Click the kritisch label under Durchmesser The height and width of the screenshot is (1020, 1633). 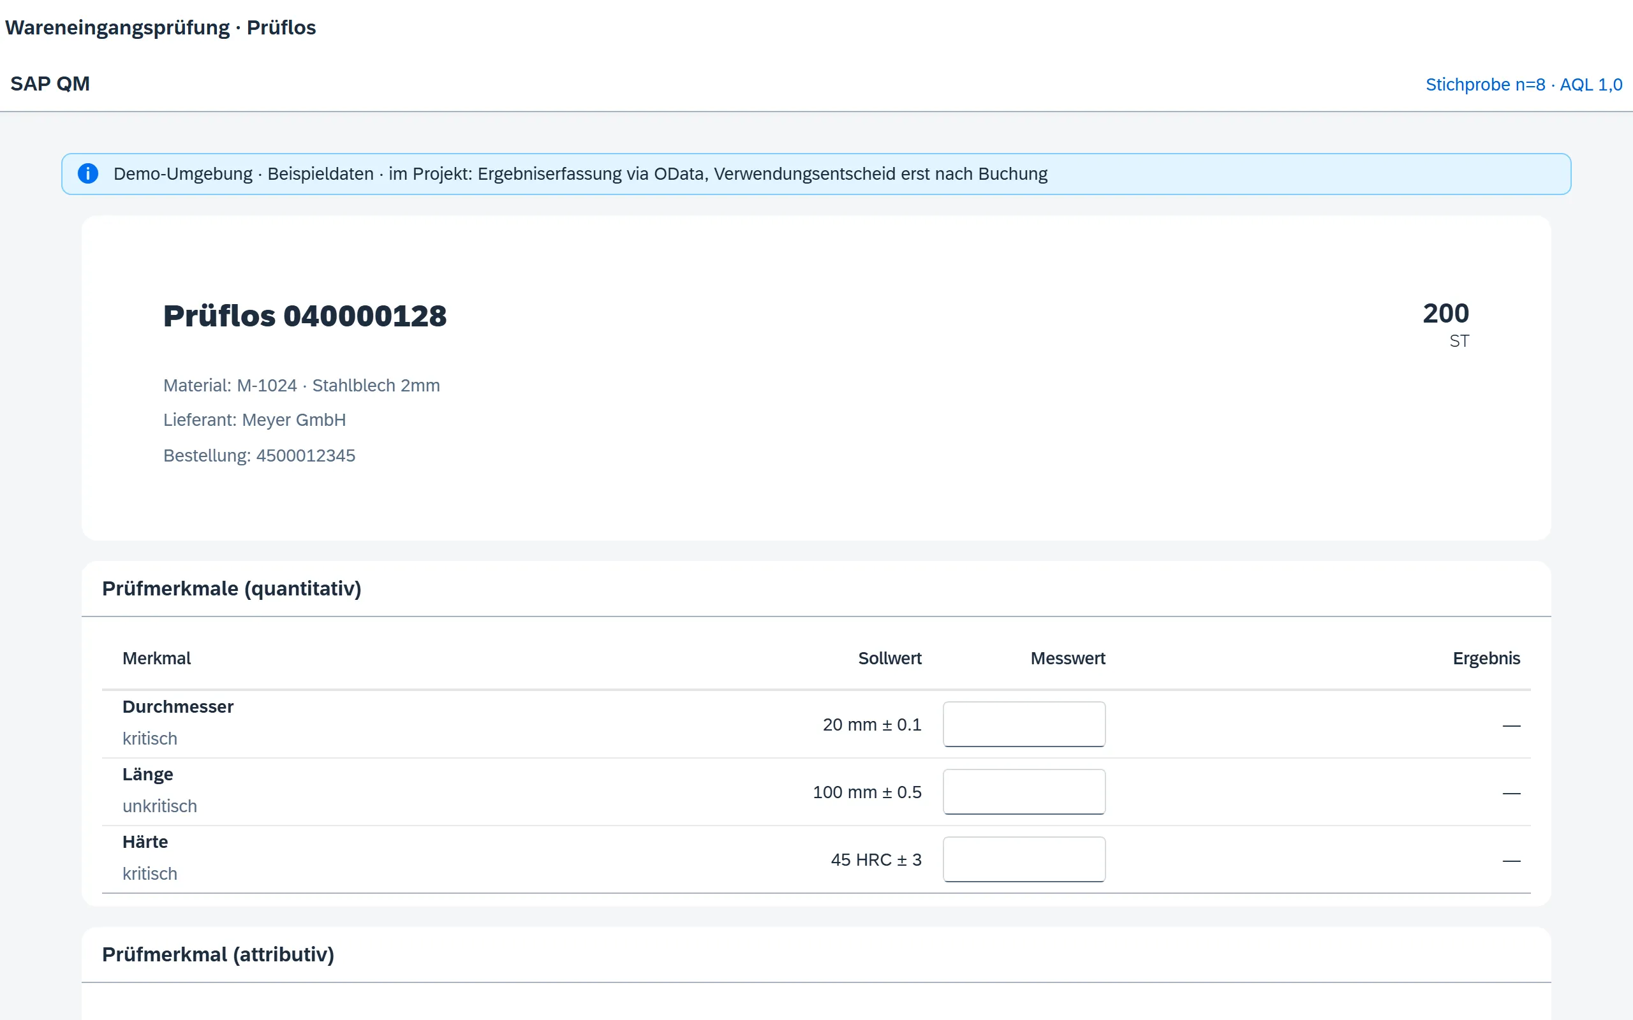click(150, 739)
